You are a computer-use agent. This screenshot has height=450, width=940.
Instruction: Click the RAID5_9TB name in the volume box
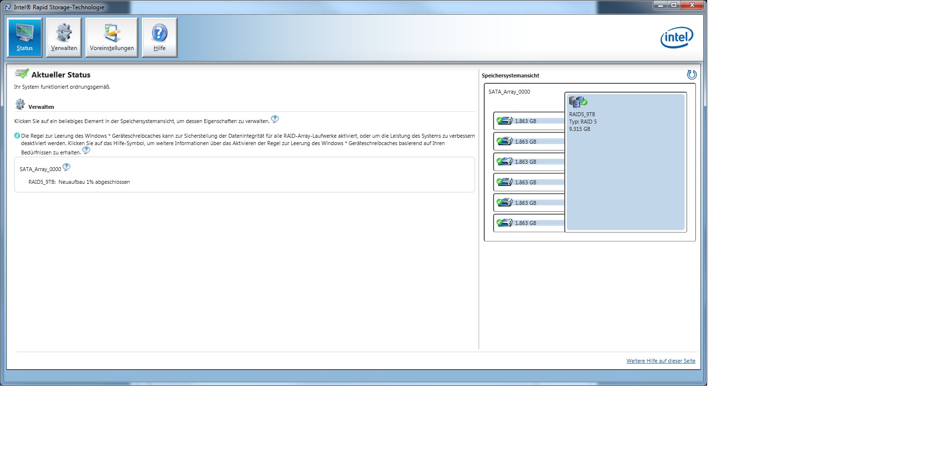[582, 114]
